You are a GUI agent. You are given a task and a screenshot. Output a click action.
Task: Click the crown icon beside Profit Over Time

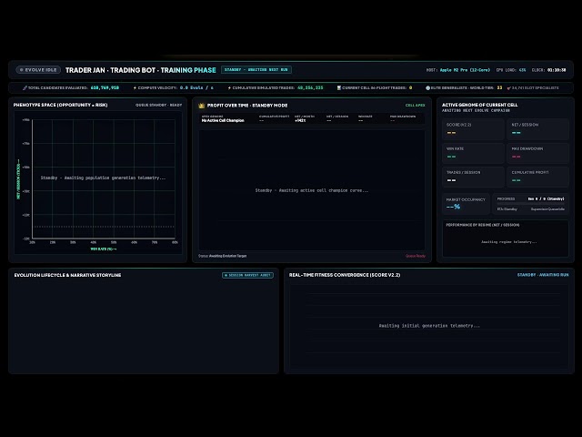click(202, 106)
